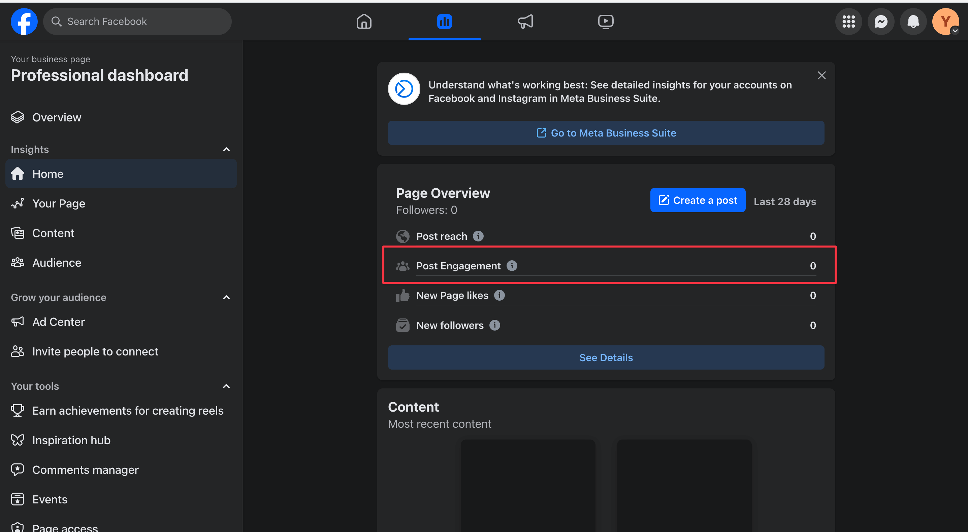Click the New Page likes info icon

coord(499,295)
